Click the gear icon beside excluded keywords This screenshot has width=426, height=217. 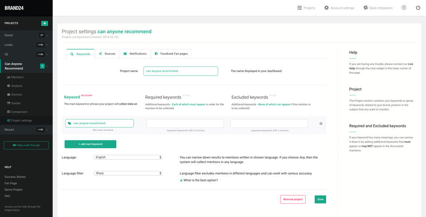coord(321,123)
